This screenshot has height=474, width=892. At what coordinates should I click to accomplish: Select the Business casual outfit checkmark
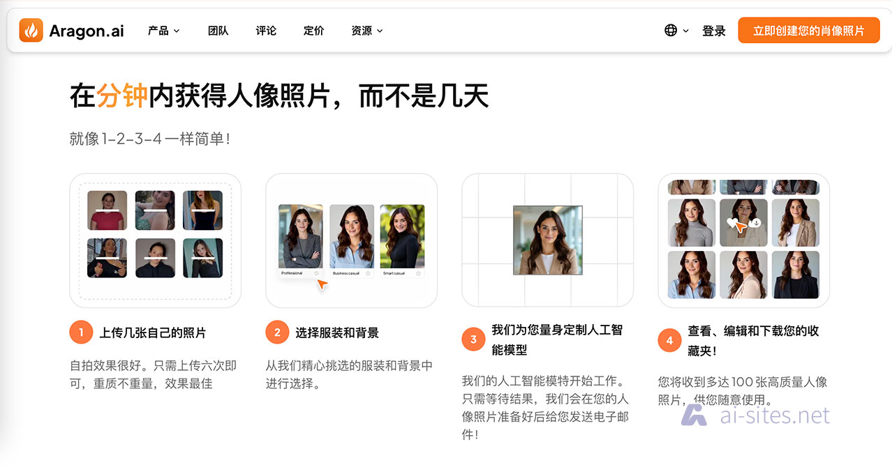[x=368, y=273]
